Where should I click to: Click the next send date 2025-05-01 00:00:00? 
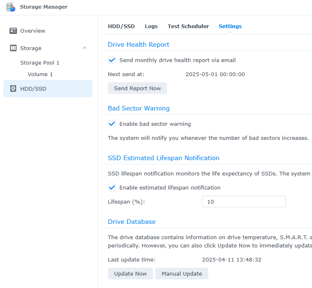[215, 74]
